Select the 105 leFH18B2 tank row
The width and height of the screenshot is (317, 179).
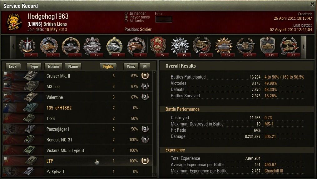(x=78, y=108)
